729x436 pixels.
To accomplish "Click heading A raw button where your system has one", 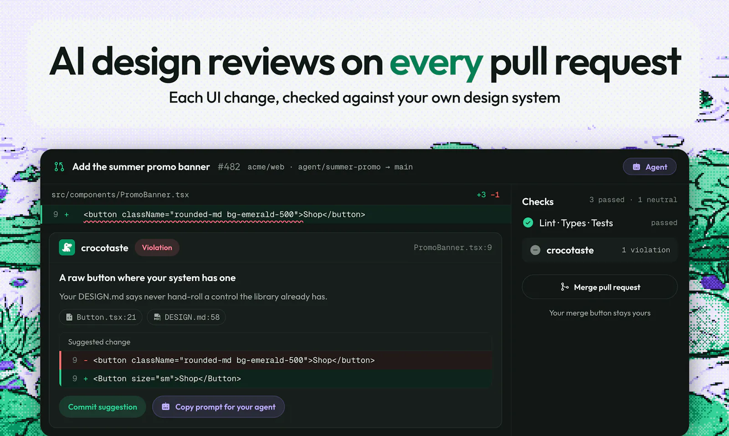I will pyautogui.click(x=148, y=278).
